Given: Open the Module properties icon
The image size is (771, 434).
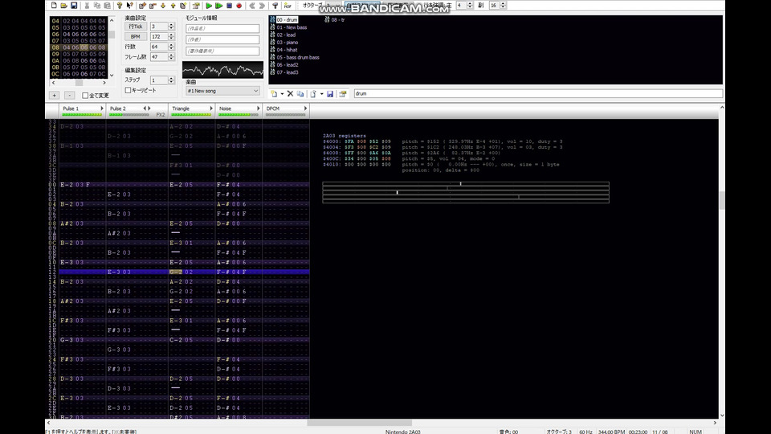Looking at the screenshot, I should click(x=196, y=6).
